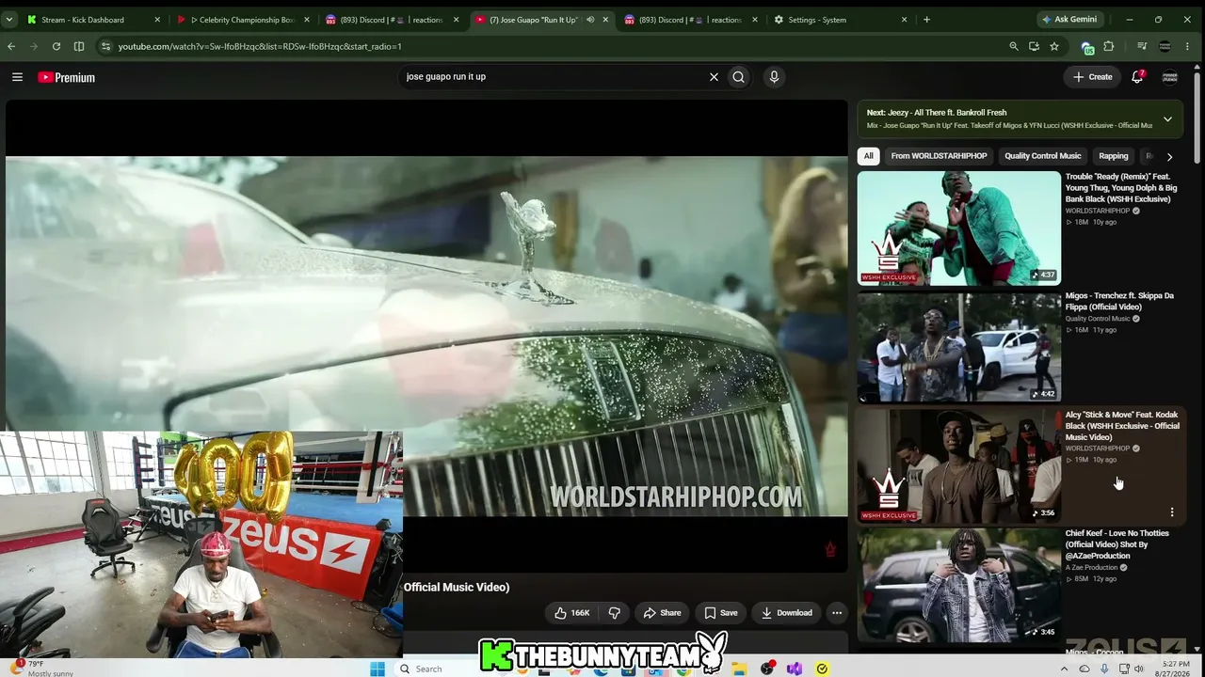The width and height of the screenshot is (1205, 677).
Task: Open Chrome extensions puzzle menu
Action: (1109, 46)
